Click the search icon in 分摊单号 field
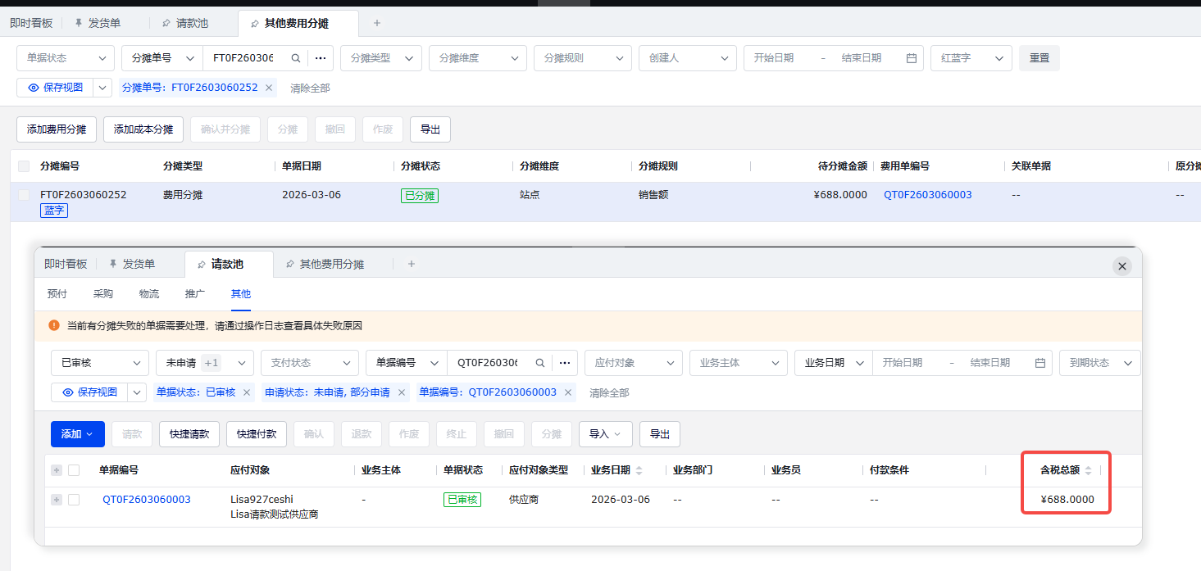This screenshot has width=1201, height=571. (x=295, y=58)
